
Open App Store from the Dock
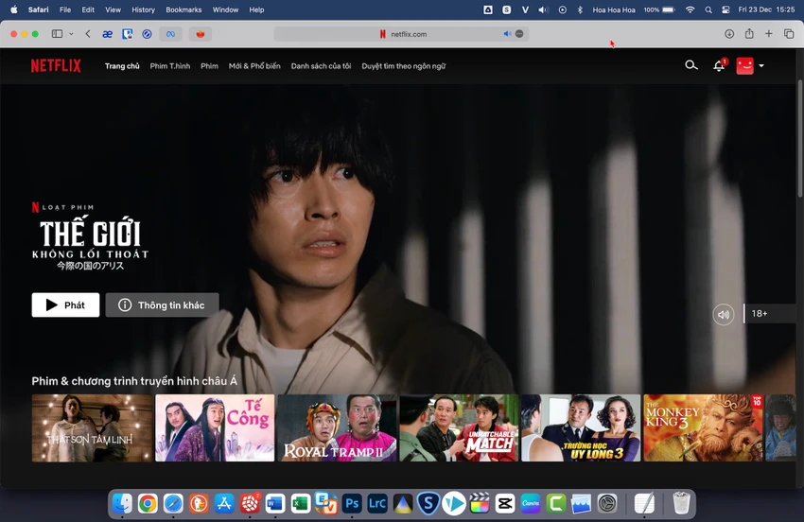224,504
